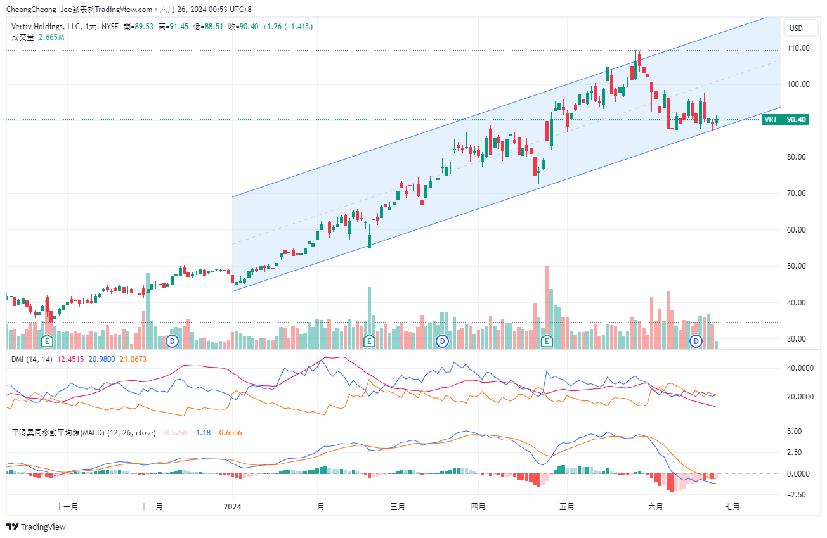This screenshot has width=827, height=538.
Task: Click the 2024 label on the time axis
Action: coord(233,507)
